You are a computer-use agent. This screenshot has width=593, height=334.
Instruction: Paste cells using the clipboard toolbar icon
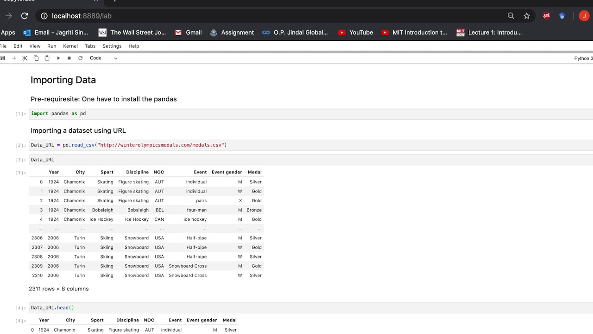point(47,58)
